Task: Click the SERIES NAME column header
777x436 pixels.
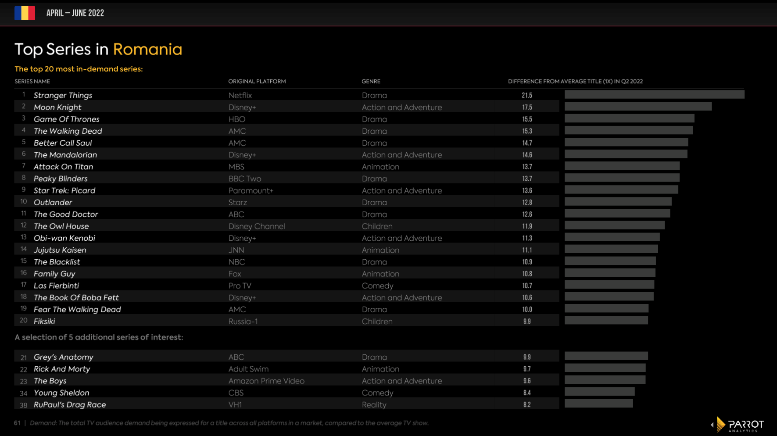Action: [x=32, y=82]
